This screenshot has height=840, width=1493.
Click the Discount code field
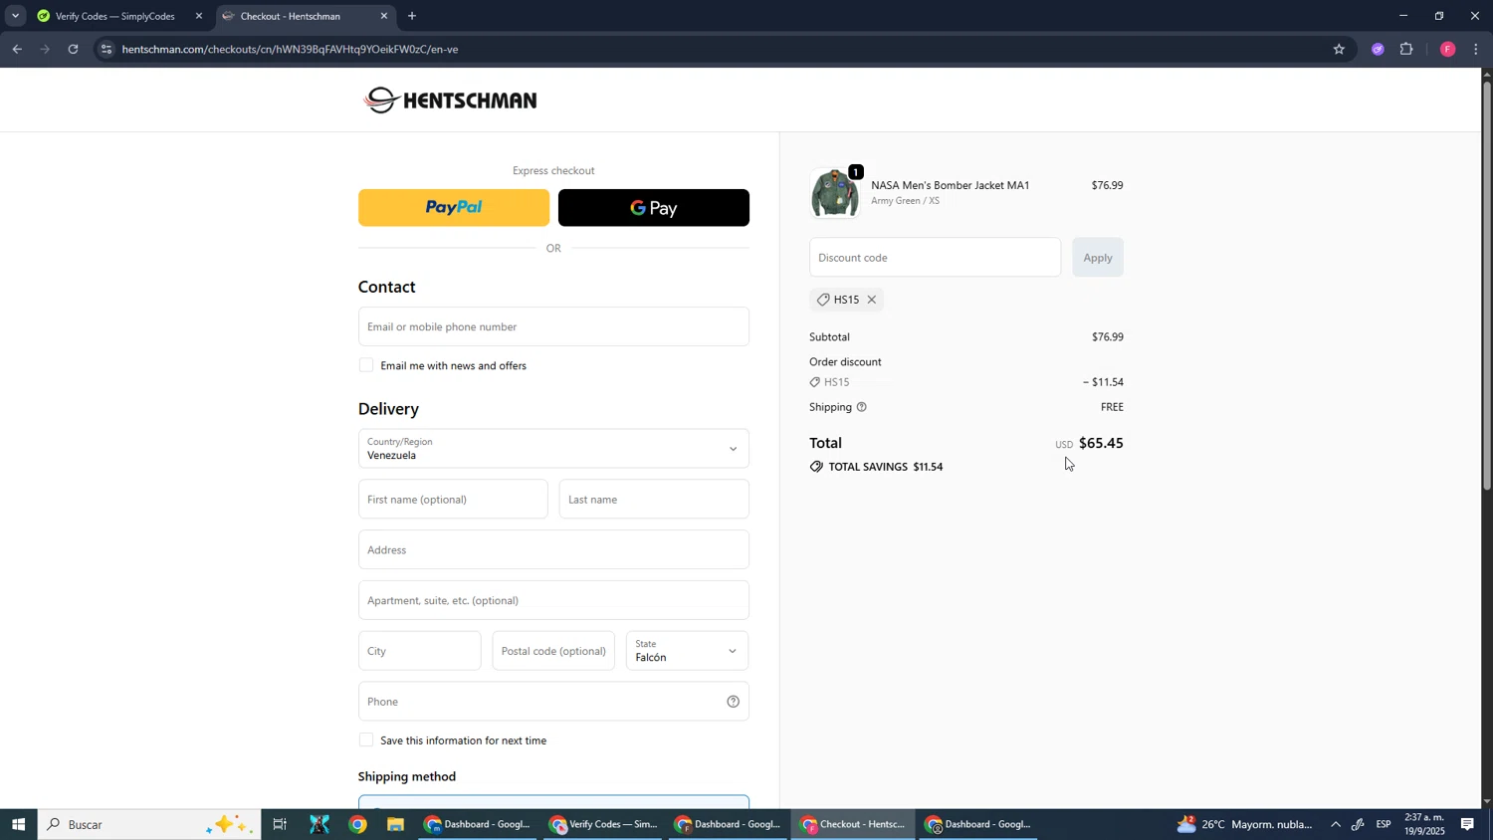pyautogui.click(x=935, y=257)
